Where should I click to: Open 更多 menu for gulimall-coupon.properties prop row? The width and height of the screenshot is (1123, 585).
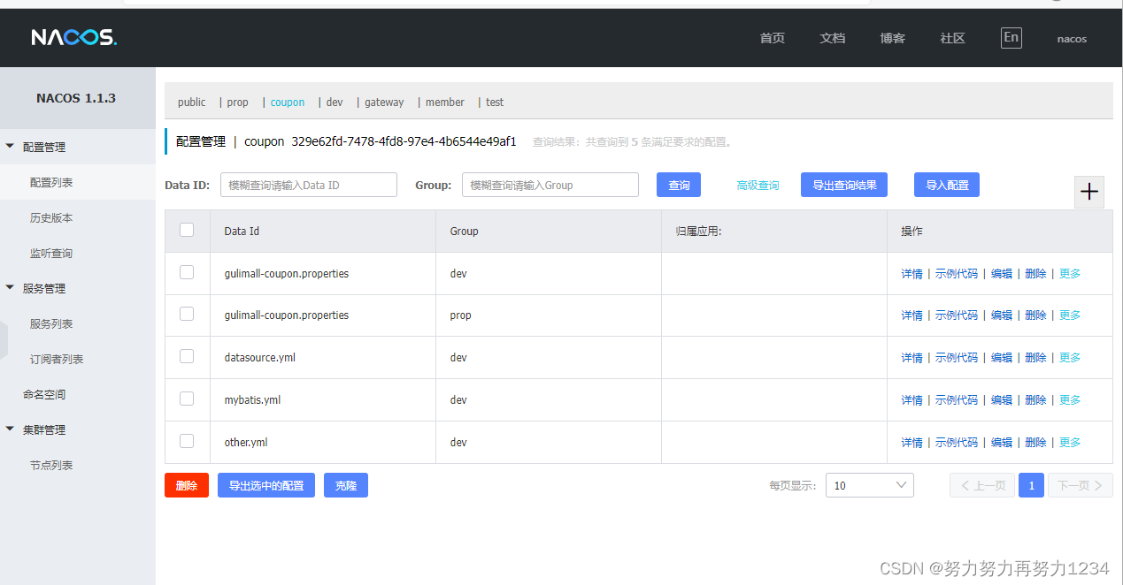[x=1070, y=315]
